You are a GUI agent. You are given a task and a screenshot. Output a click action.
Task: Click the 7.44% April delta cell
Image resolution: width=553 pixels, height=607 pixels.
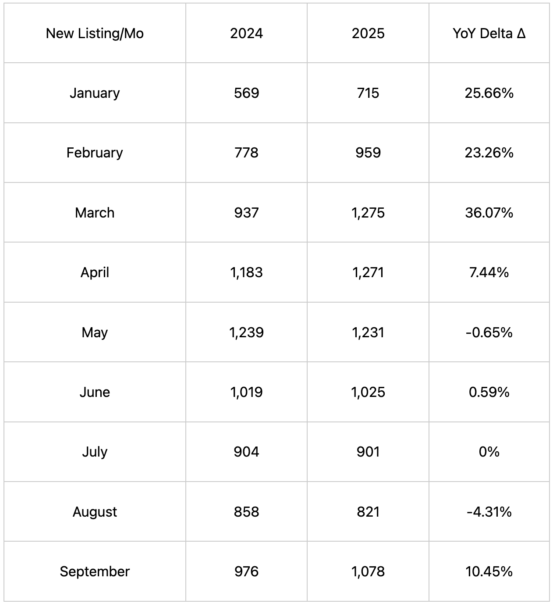click(489, 272)
